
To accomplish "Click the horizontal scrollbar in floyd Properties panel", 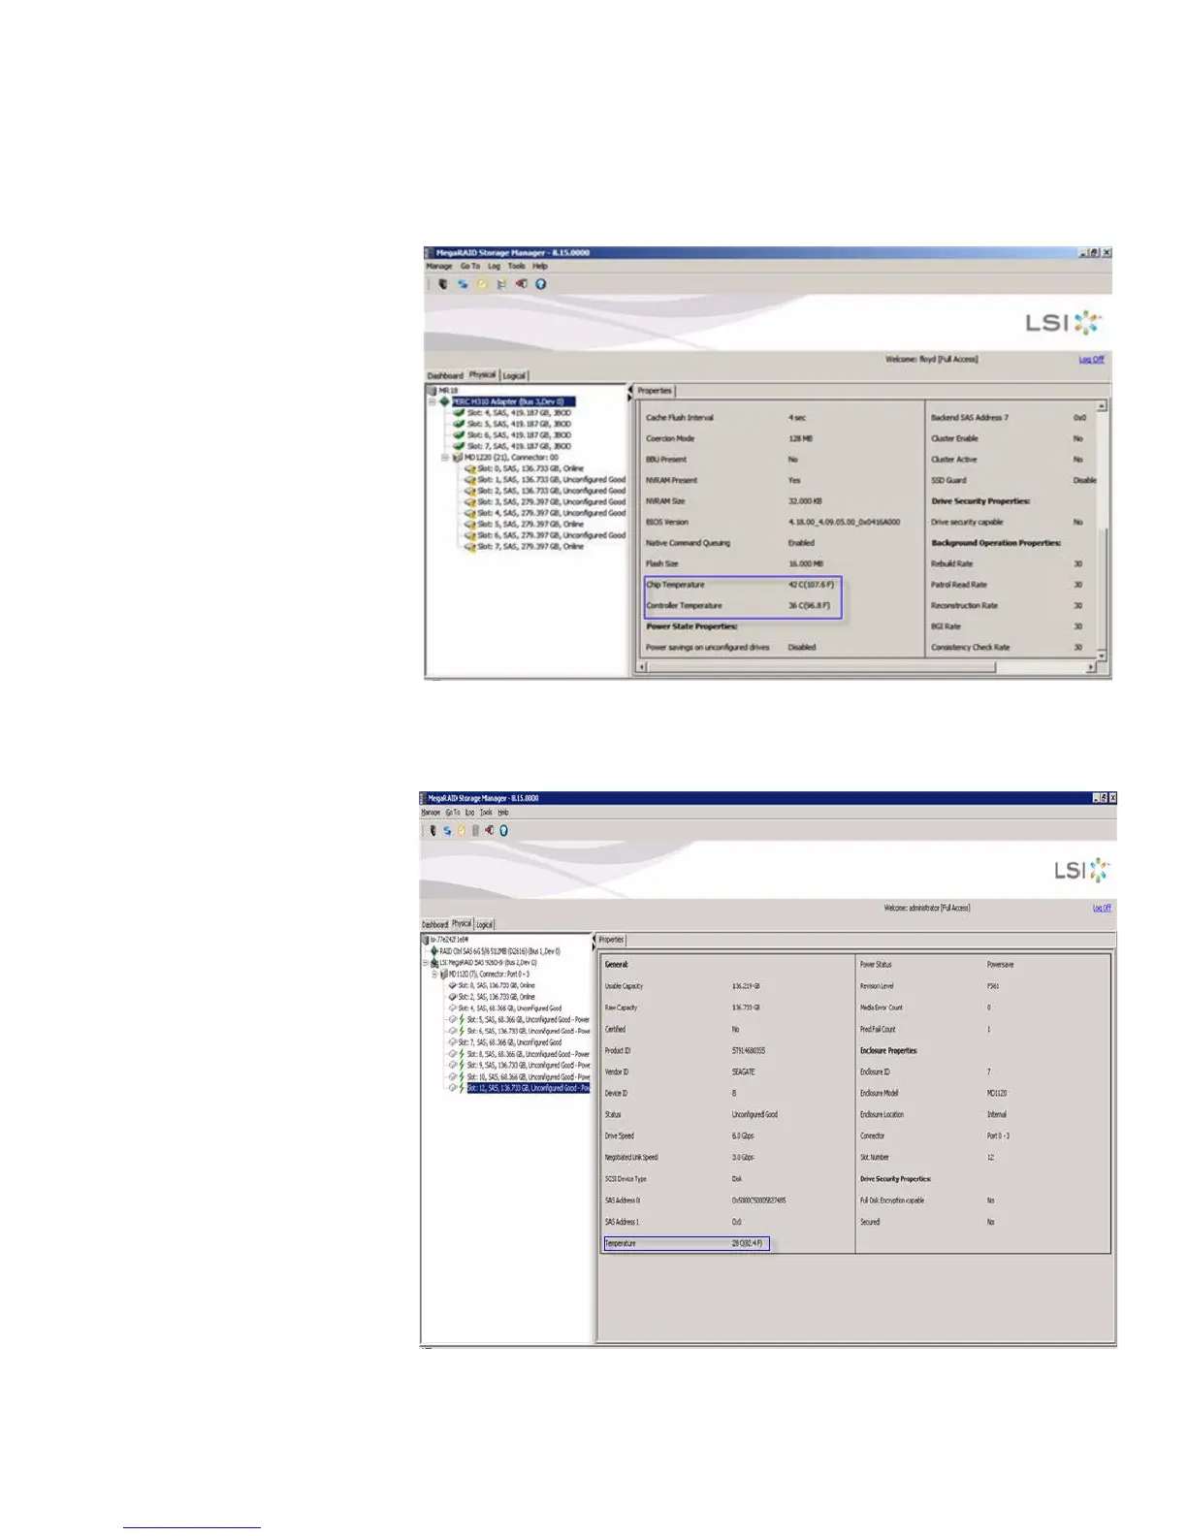I will coord(867,667).
